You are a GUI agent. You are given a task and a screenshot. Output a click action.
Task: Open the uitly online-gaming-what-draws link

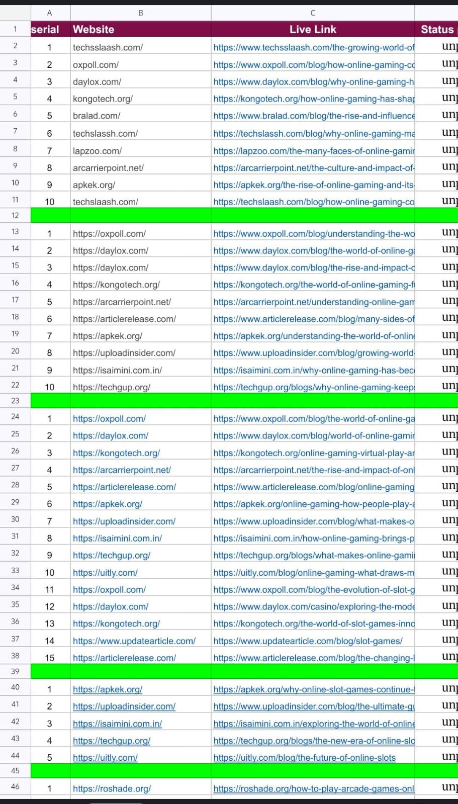pos(314,572)
